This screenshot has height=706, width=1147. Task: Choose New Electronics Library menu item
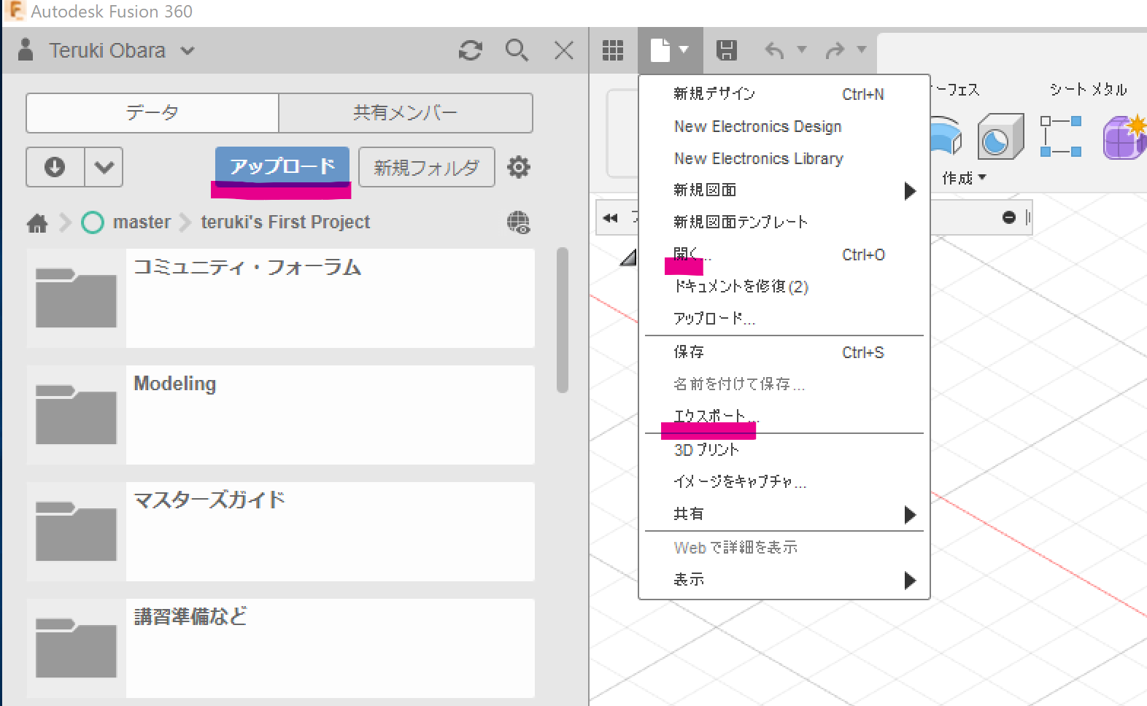(784, 158)
